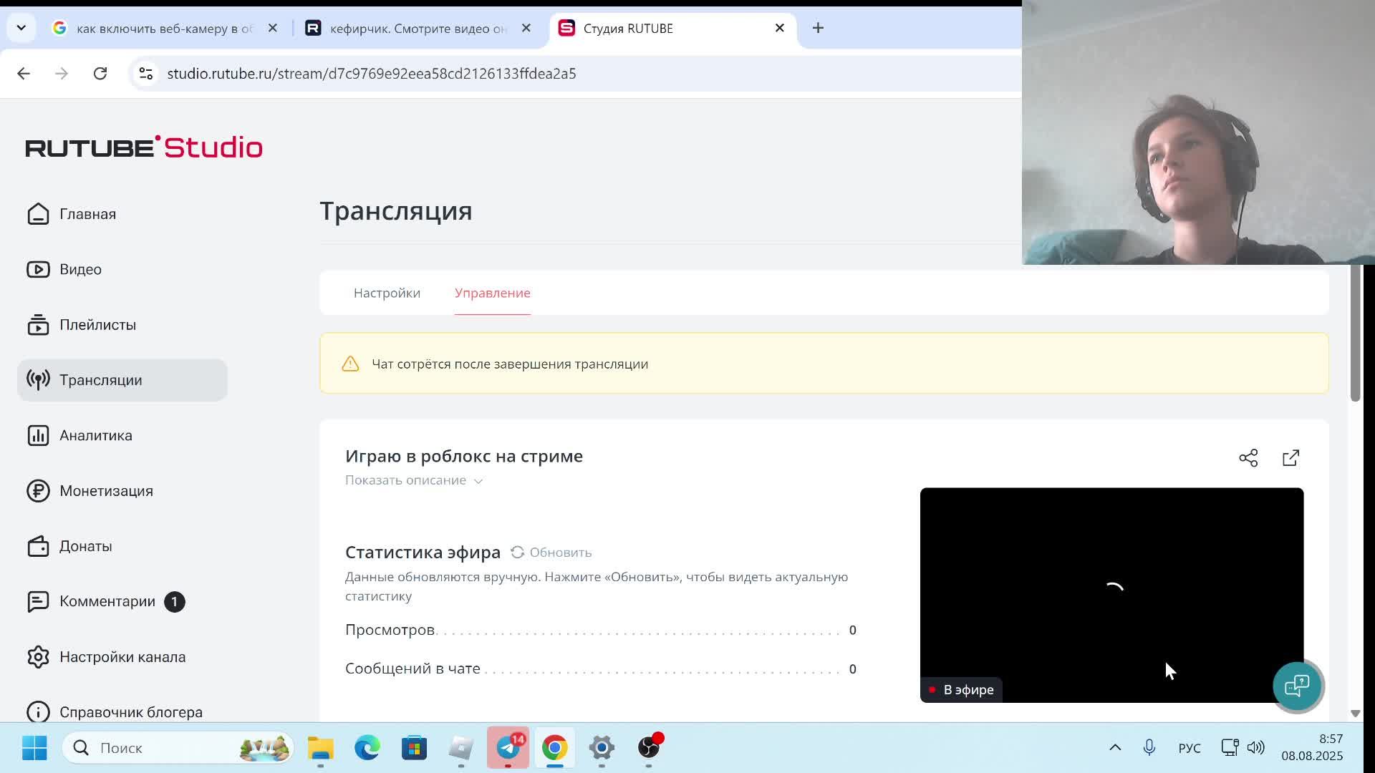Toggle microphone icon in system tray
The width and height of the screenshot is (1375, 773).
1149,747
